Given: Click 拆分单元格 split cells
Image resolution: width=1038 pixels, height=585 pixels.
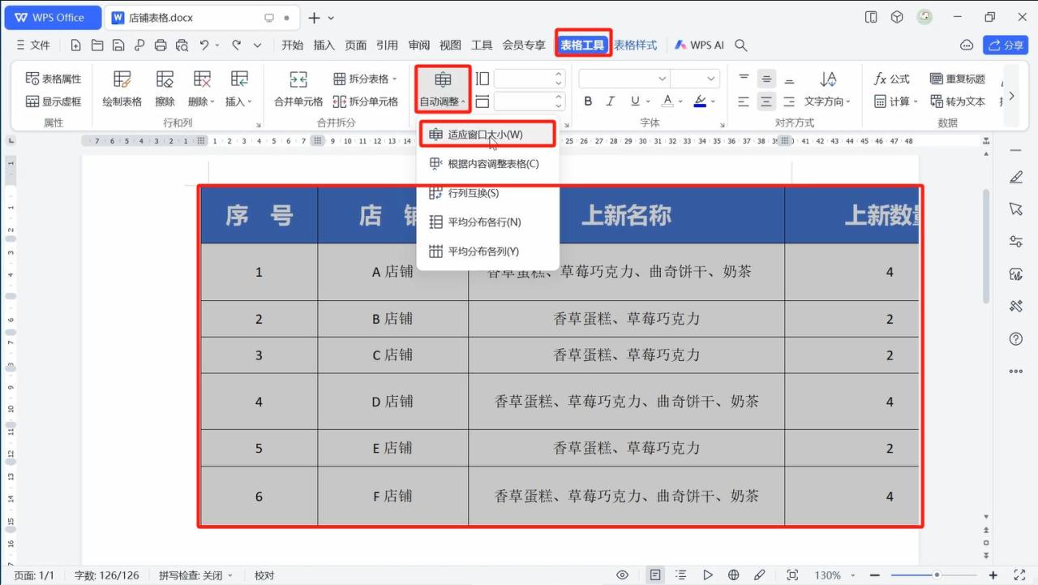Looking at the screenshot, I should (x=366, y=101).
